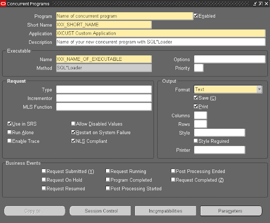Click the Program name field

coord(124,16)
